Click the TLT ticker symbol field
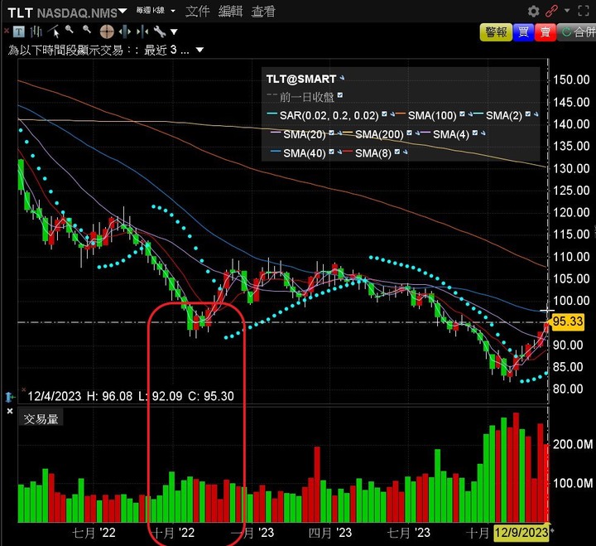The image size is (596, 546). pyautogui.click(x=63, y=12)
